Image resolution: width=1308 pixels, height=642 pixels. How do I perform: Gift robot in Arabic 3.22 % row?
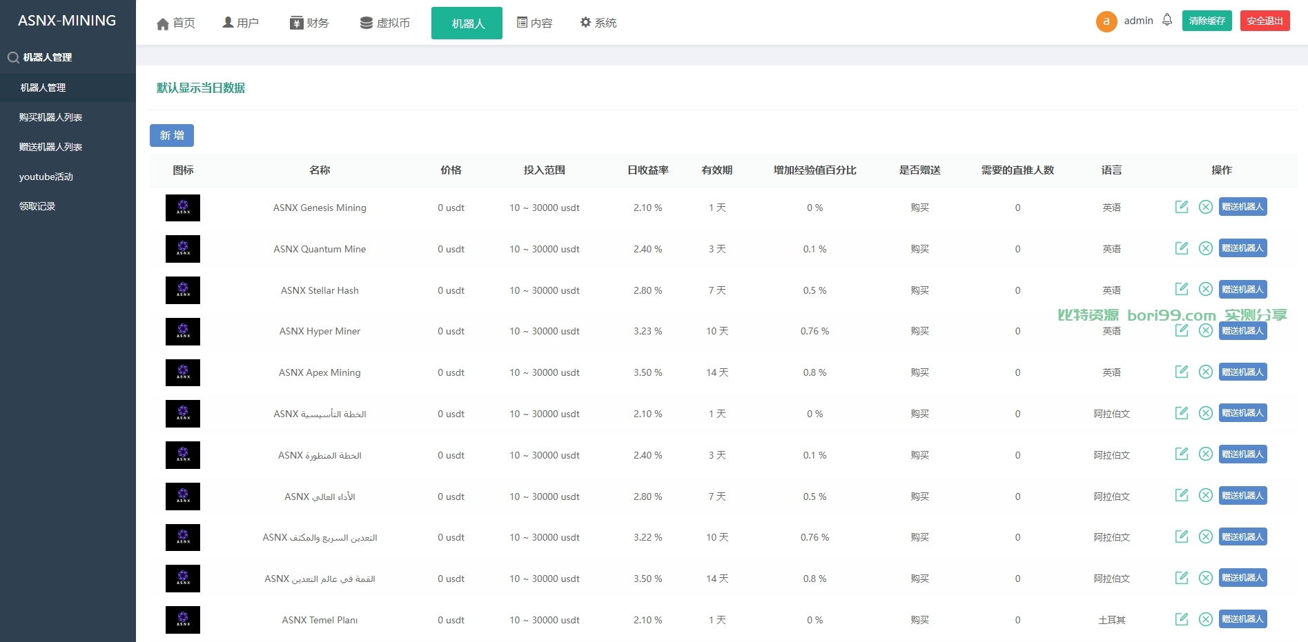(x=1243, y=536)
